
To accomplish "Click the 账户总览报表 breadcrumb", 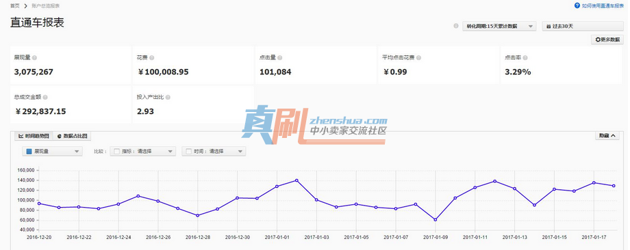I will [x=46, y=6].
